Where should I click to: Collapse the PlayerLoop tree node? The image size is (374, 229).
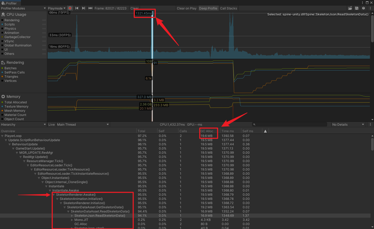[2, 136]
